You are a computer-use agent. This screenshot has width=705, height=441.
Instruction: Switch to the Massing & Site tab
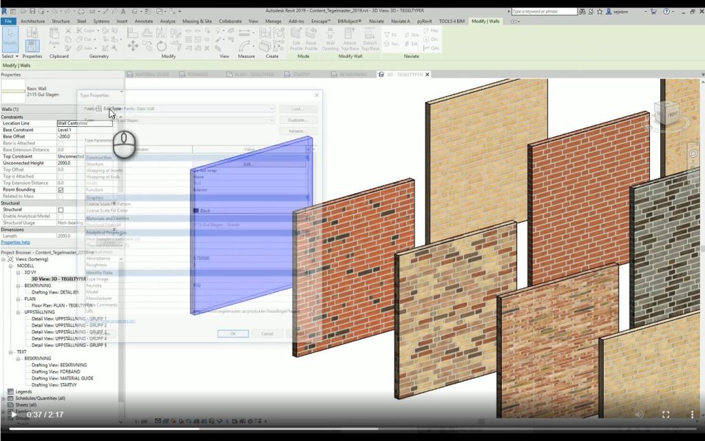coord(197,21)
